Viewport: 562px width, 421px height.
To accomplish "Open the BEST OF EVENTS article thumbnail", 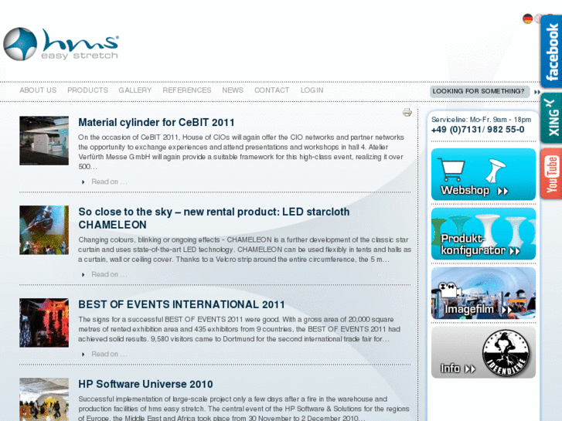I will (x=44, y=323).
